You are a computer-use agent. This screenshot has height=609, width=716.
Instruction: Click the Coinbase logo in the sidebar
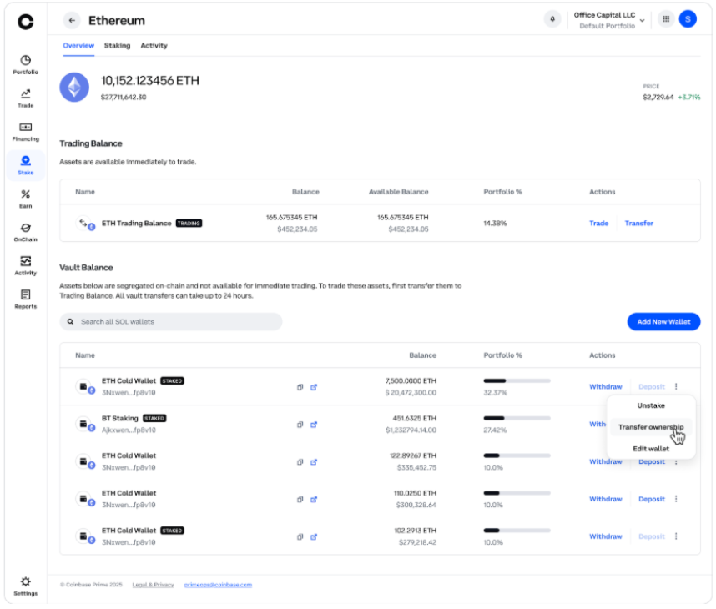pos(26,22)
